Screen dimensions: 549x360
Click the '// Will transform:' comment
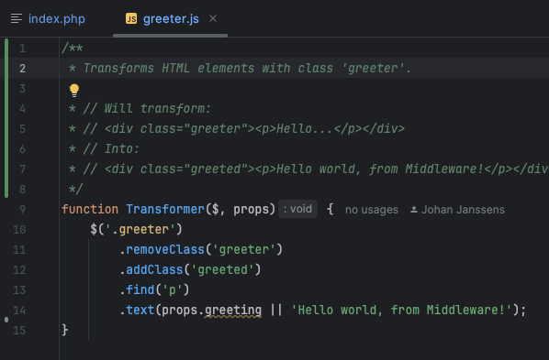pos(147,109)
